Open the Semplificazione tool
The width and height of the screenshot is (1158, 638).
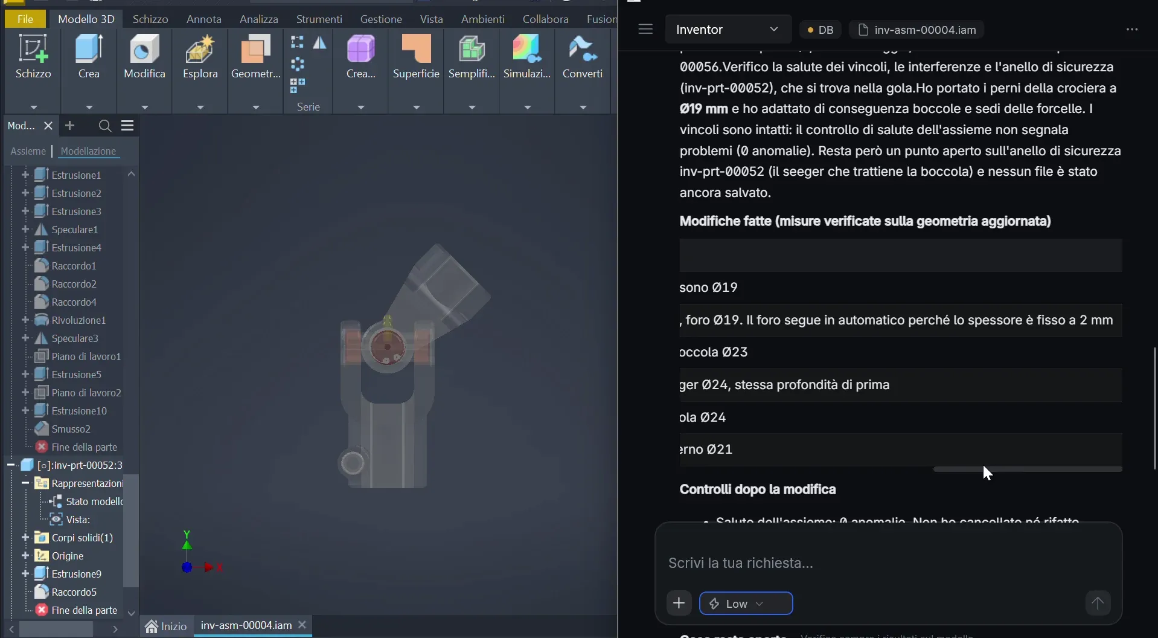point(472,57)
